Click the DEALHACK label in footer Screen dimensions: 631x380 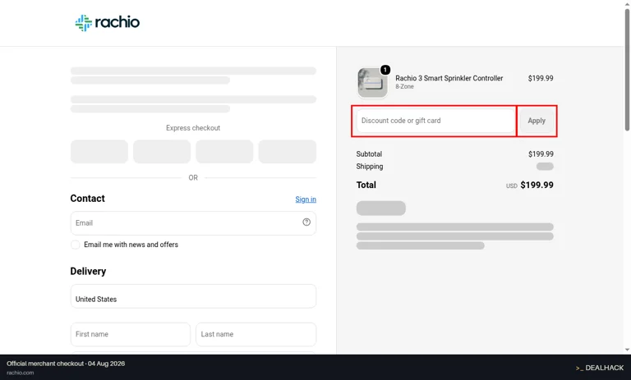point(600,368)
